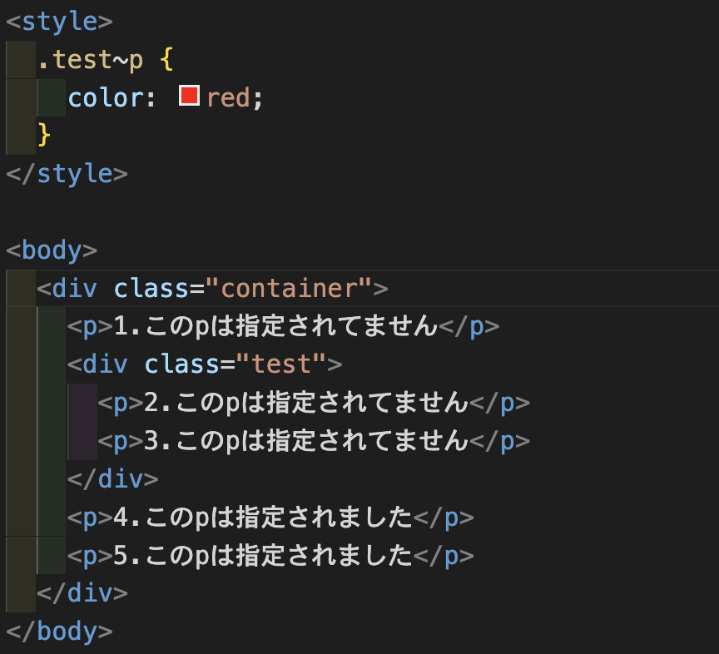Click the closing body tag
719x654 pixels.
[x=59, y=632]
